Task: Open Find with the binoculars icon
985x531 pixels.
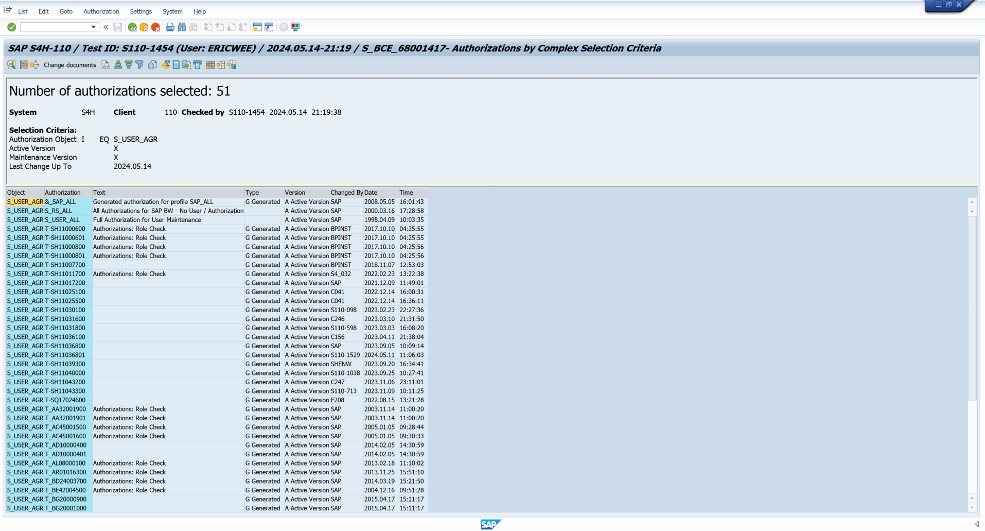Action: tap(182, 27)
